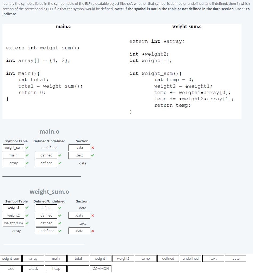Click the green check next to the placed weight2 symbol box
The width and height of the screenshot is (253, 273).
[x=27, y=215]
